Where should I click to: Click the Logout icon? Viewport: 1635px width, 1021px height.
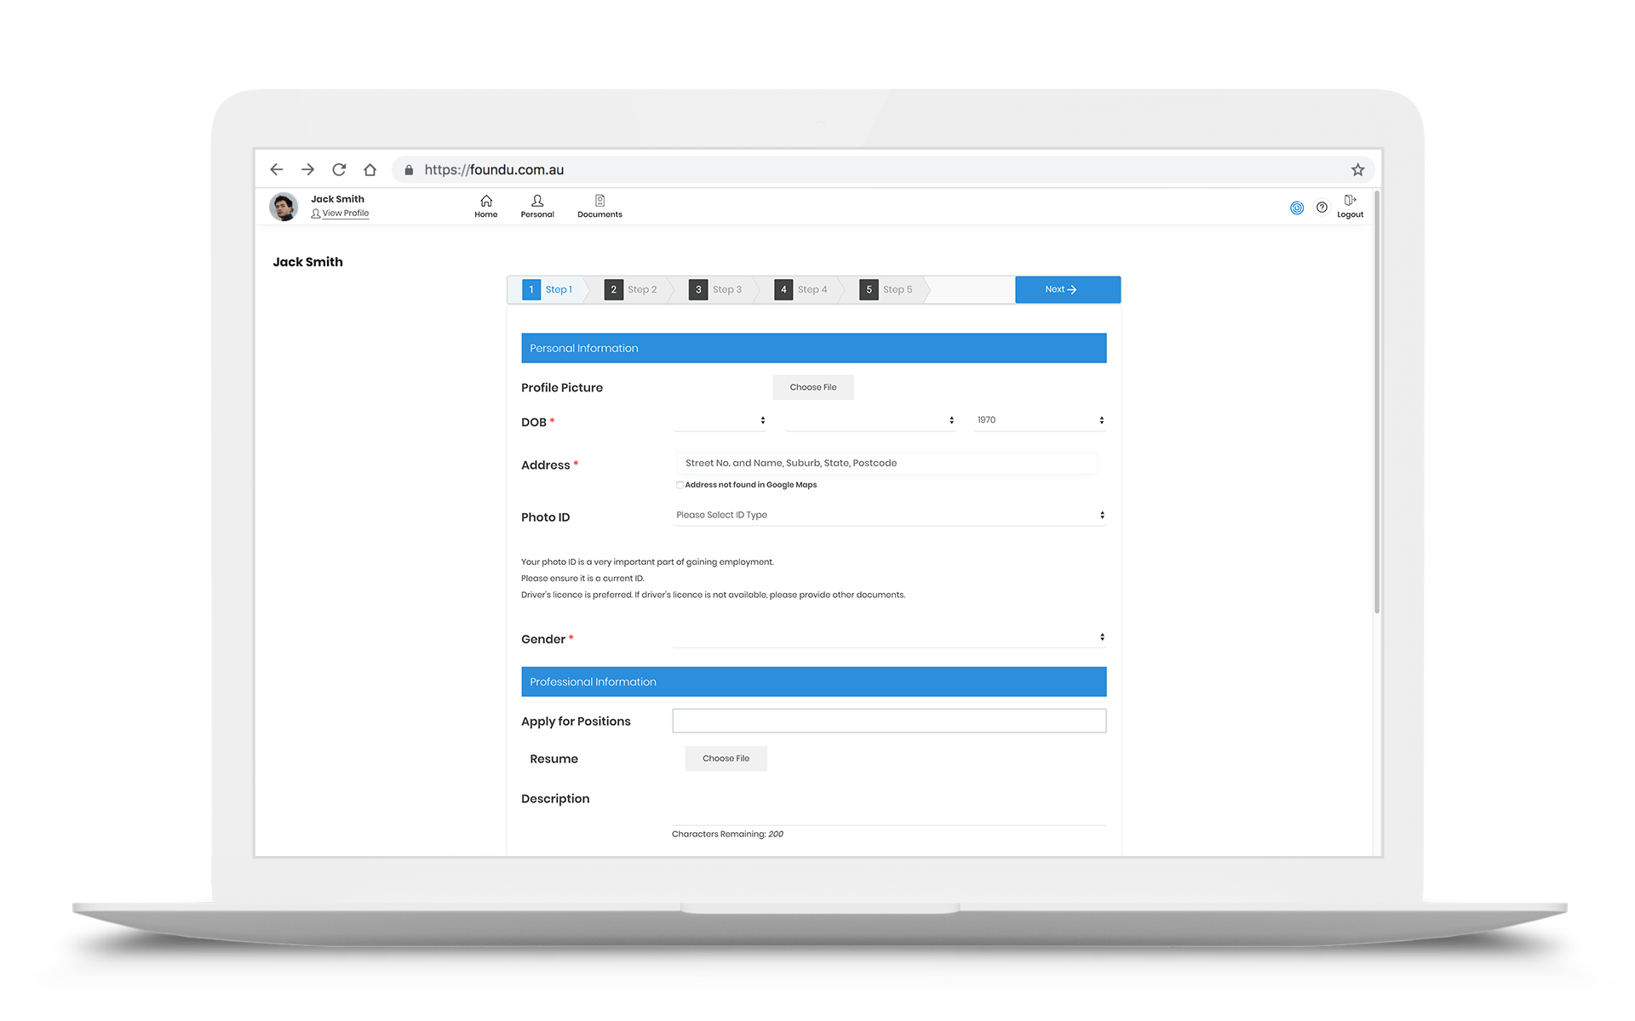pyautogui.click(x=1350, y=206)
